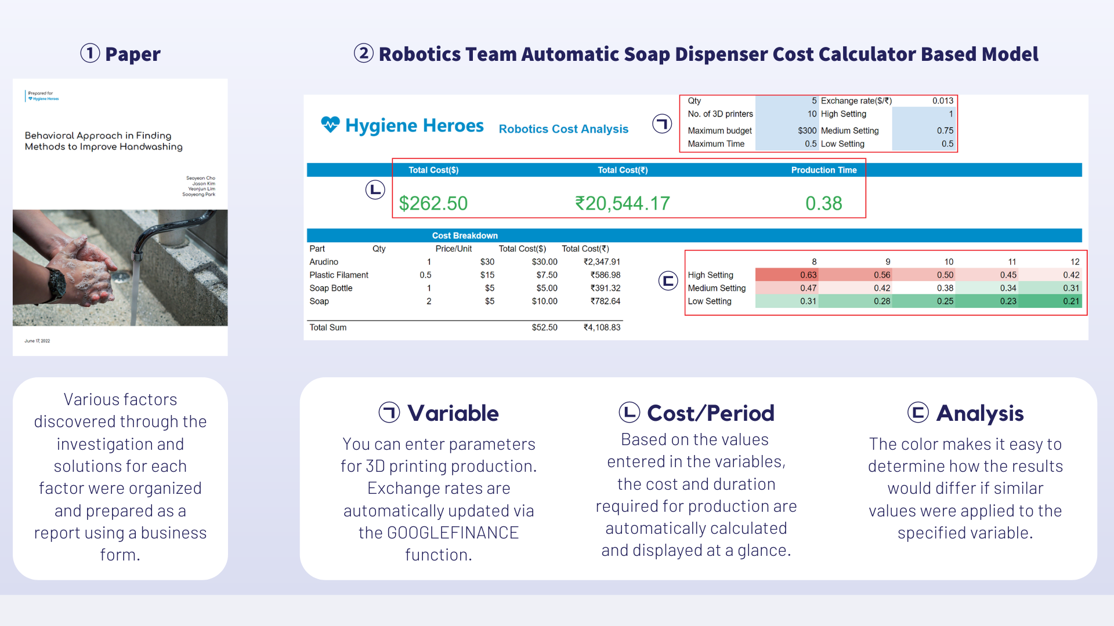The width and height of the screenshot is (1114, 626).
Task: Click the 'Production Time' header in blue bar
Action: (823, 170)
